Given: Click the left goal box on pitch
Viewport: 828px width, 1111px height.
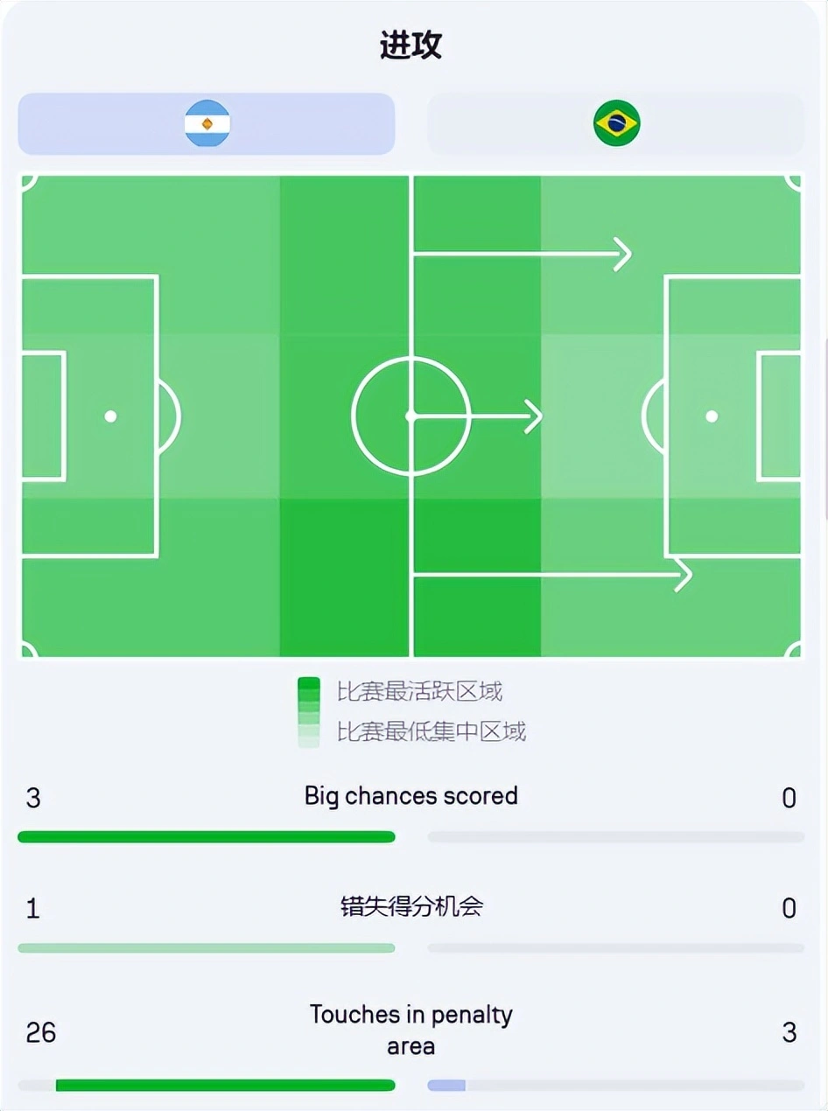Looking at the screenshot, I should (x=43, y=416).
